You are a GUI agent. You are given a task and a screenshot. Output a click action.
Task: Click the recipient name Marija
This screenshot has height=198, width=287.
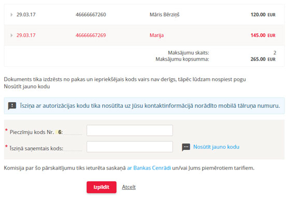pos(156,35)
